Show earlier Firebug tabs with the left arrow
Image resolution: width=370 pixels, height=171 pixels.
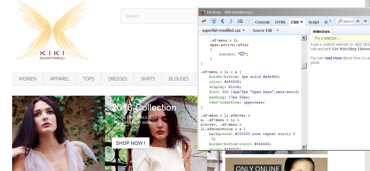[x=249, y=21]
